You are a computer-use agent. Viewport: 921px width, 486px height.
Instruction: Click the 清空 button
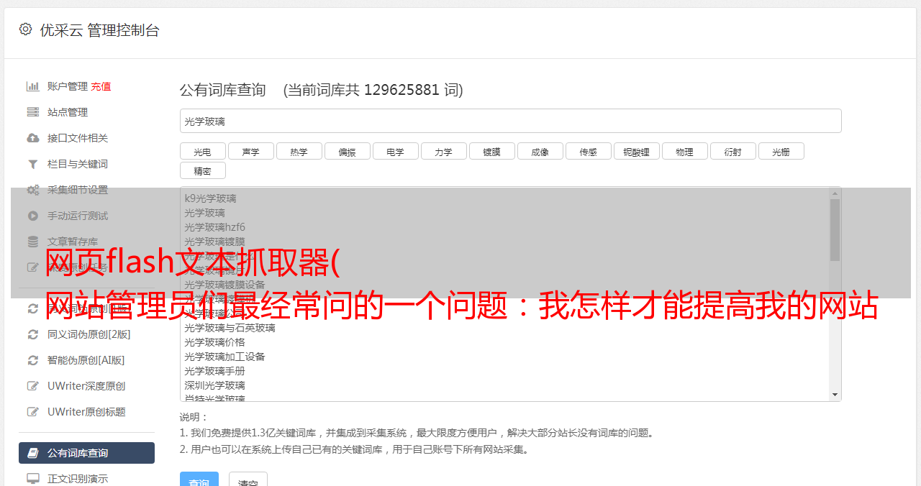pos(248,480)
